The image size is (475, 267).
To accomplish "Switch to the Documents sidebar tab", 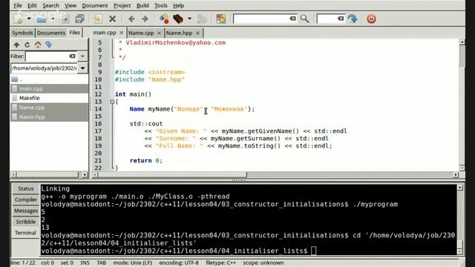I will point(51,33).
